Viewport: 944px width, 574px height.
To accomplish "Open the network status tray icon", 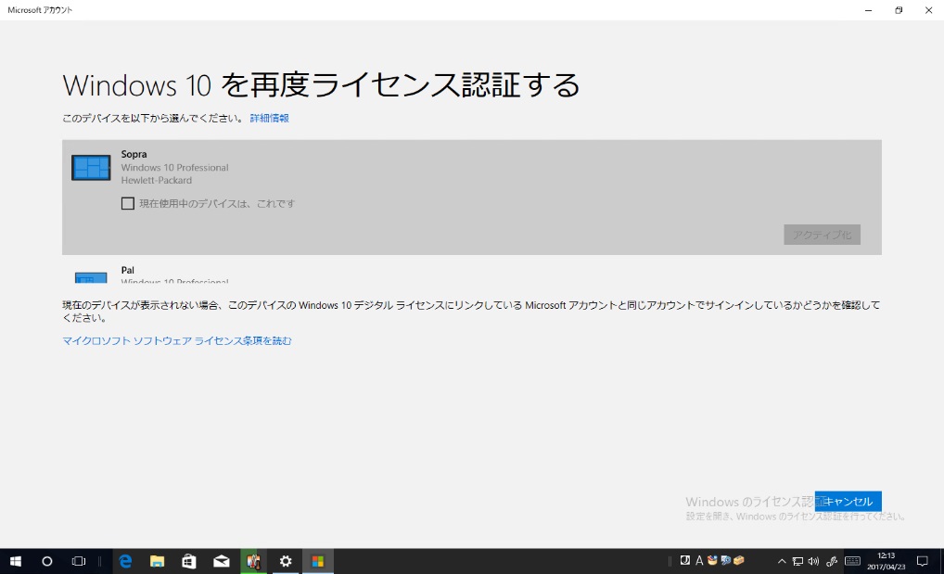I will [x=797, y=561].
